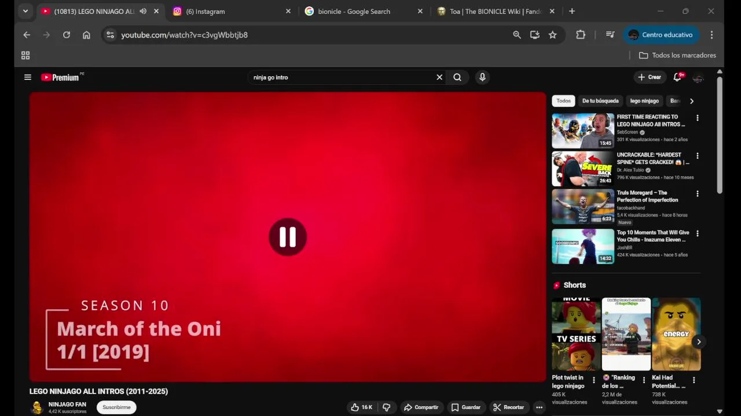Open options for Top 10 Moments video
Viewport: 741px width, 416px height.
[x=697, y=234]
